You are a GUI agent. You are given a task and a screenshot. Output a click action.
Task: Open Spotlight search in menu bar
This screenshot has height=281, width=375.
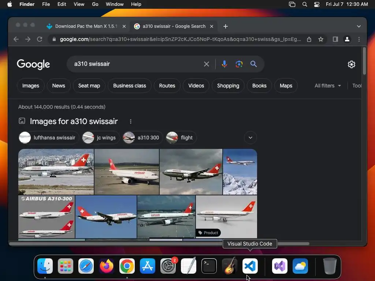(x=304, y=4)
